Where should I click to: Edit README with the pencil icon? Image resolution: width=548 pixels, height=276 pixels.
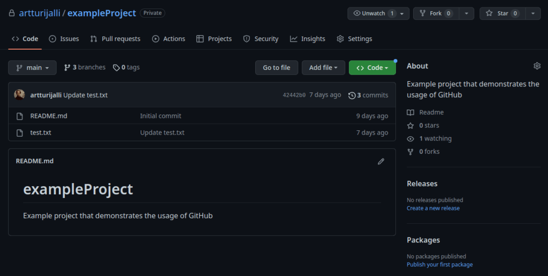(381, 161)
